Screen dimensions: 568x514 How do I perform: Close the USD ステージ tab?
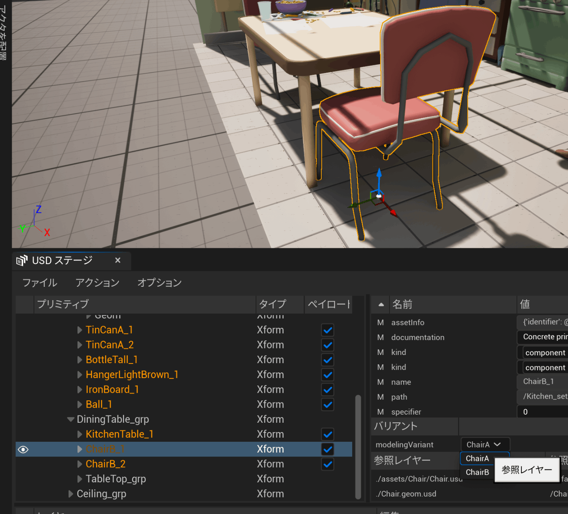point(118,260)
